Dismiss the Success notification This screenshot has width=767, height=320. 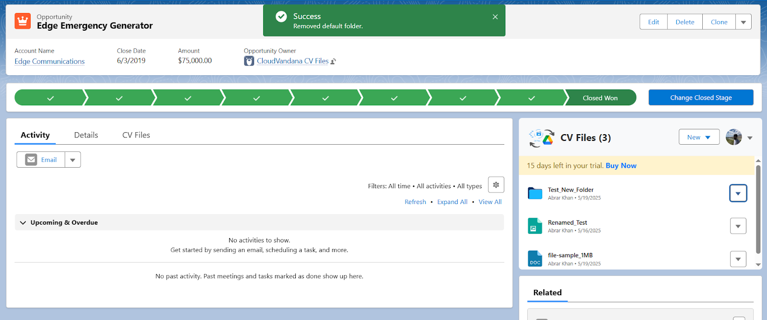(x=495, y=17)
